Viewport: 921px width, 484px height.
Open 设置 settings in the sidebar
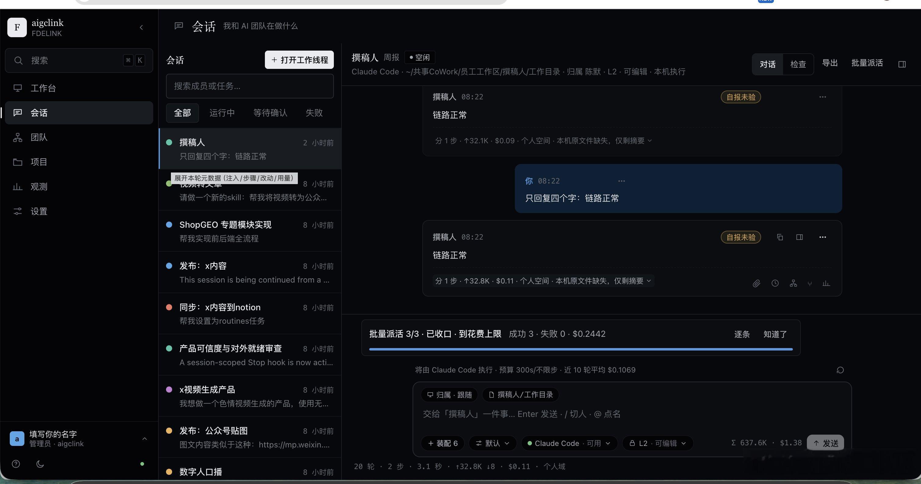pyautogui.click(x=79, y=212)
